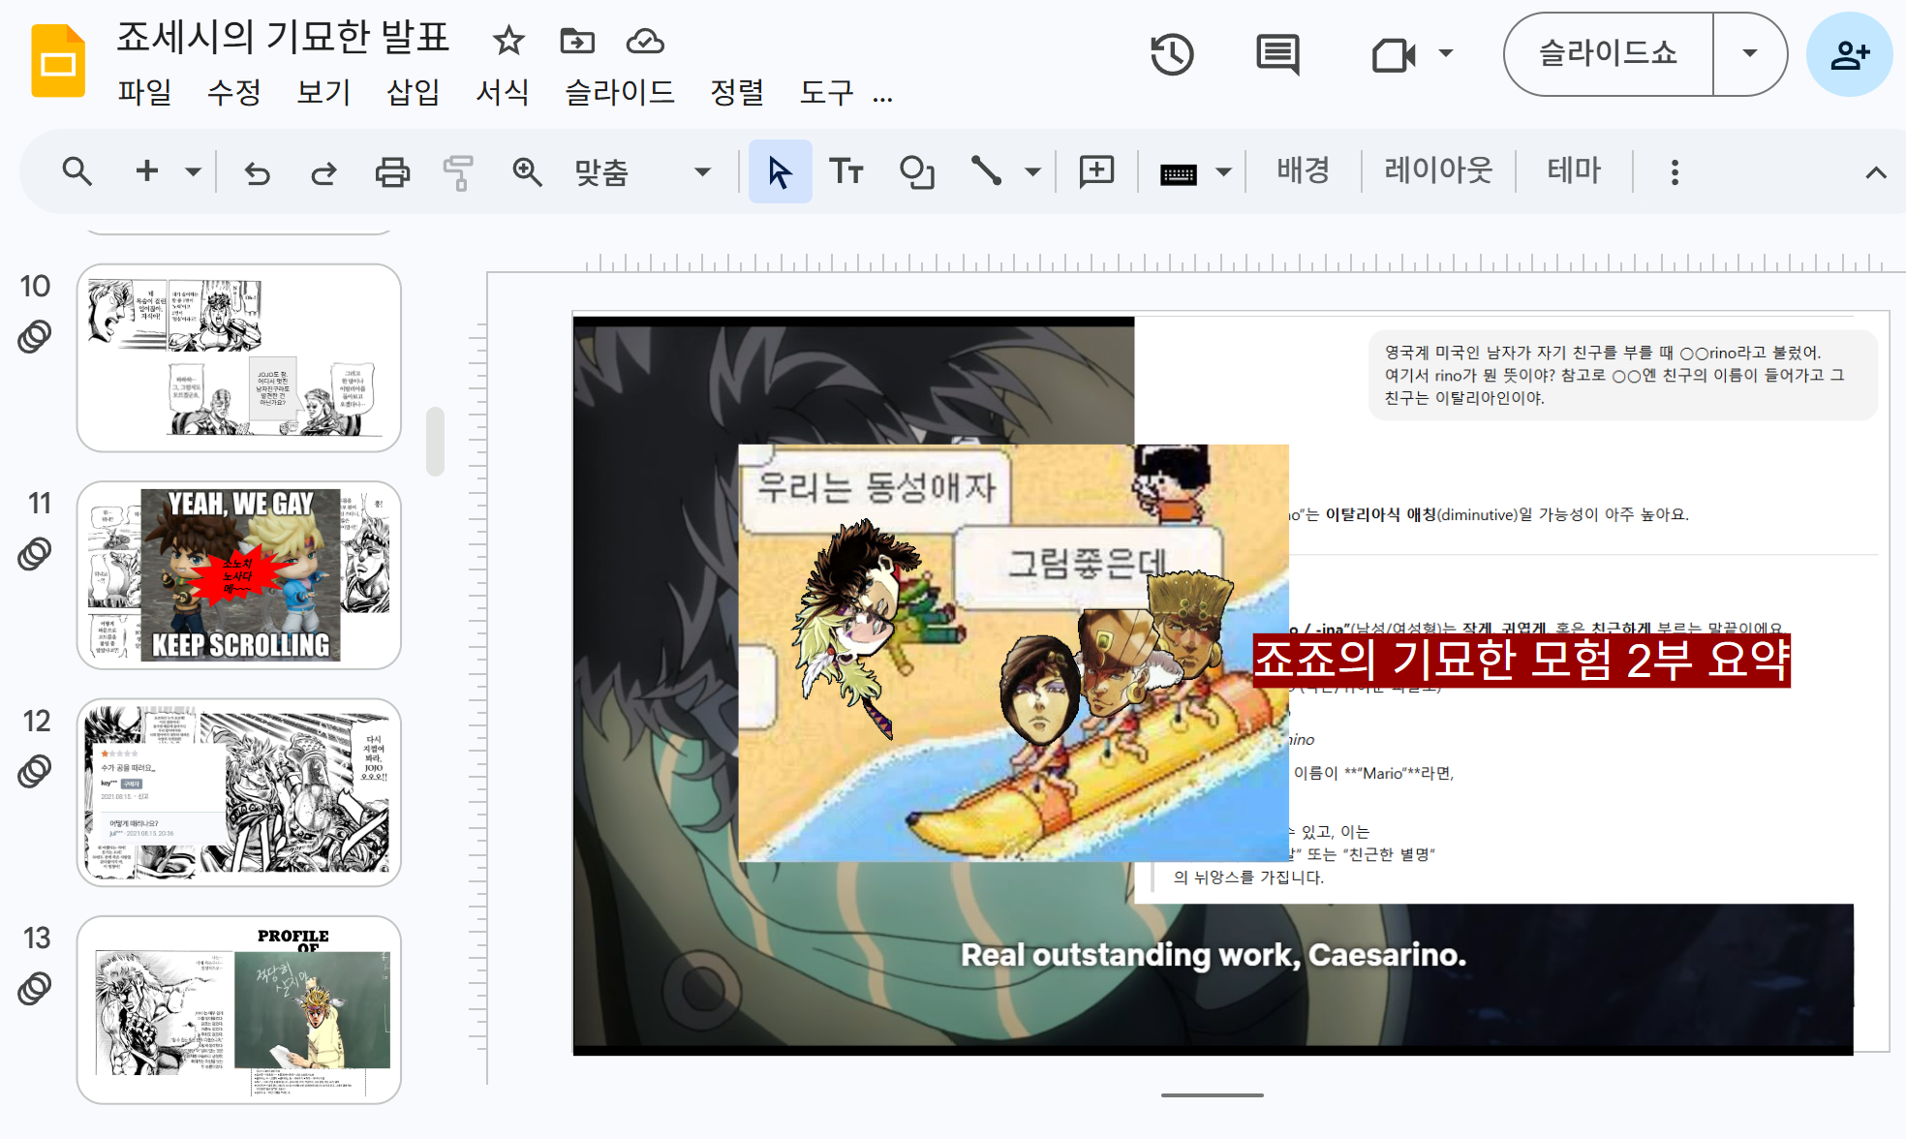Click the filmstrip vertical scrollbar
This screenshot has height=1139, width=1906.
click(x=436, y=441)
